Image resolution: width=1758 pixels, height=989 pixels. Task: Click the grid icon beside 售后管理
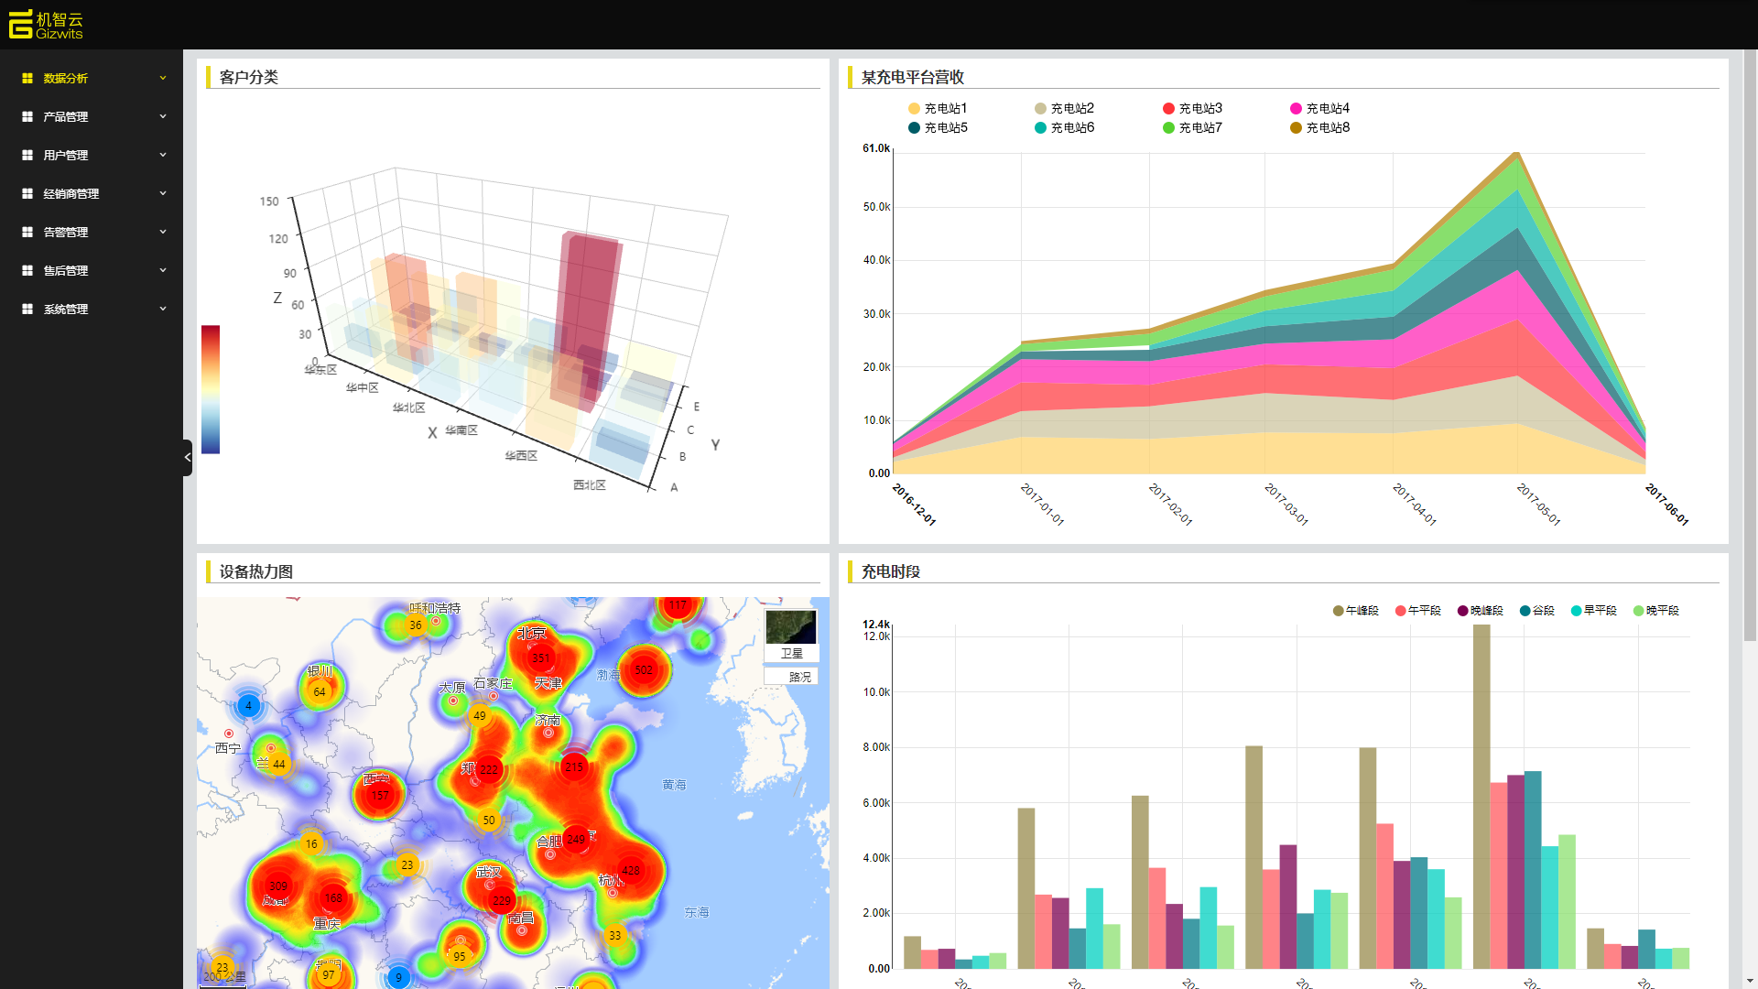coord(27,271)
